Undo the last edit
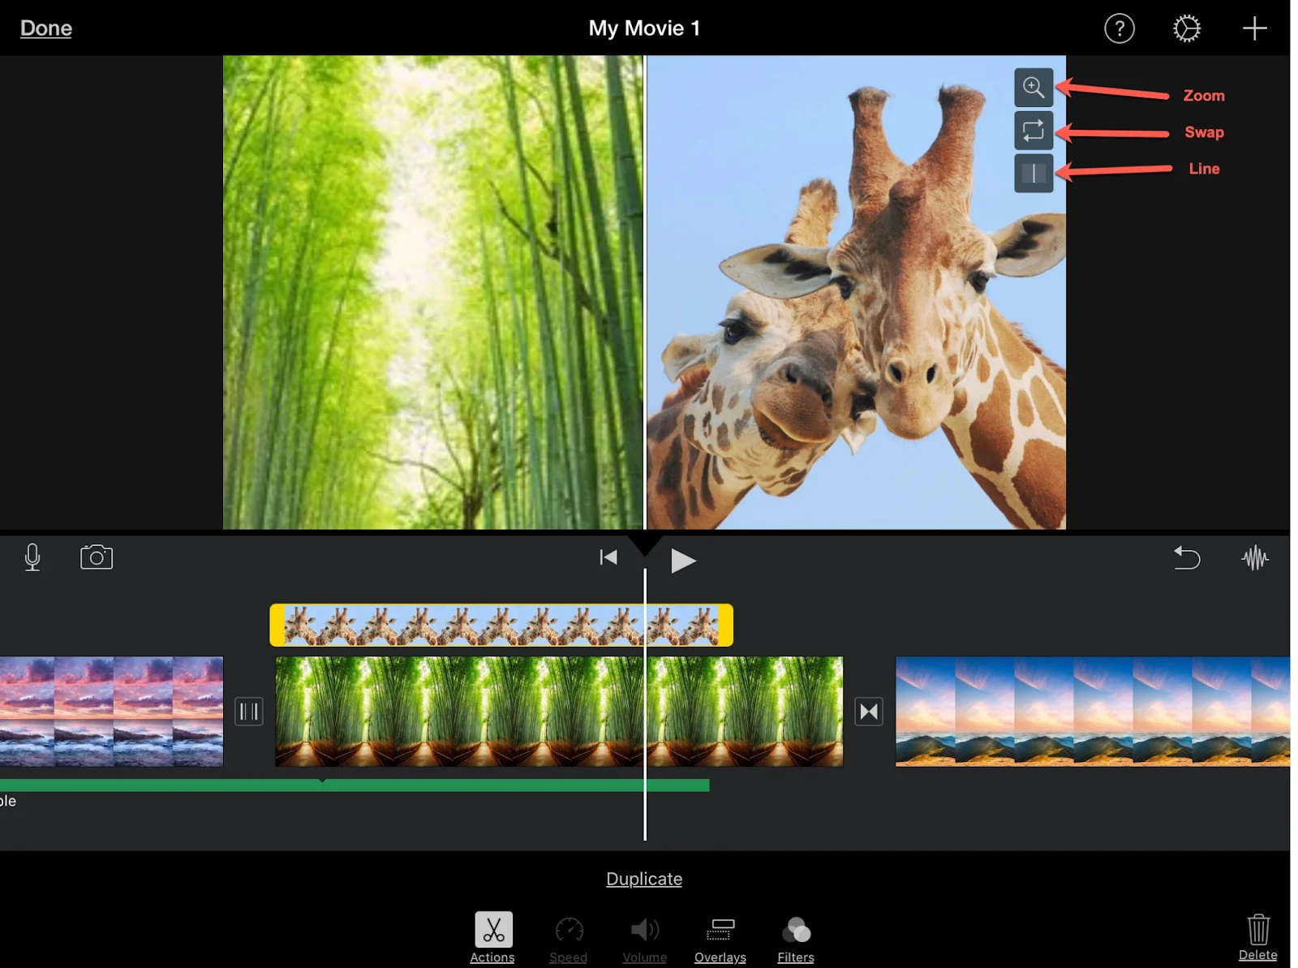 click(1186, 558)
